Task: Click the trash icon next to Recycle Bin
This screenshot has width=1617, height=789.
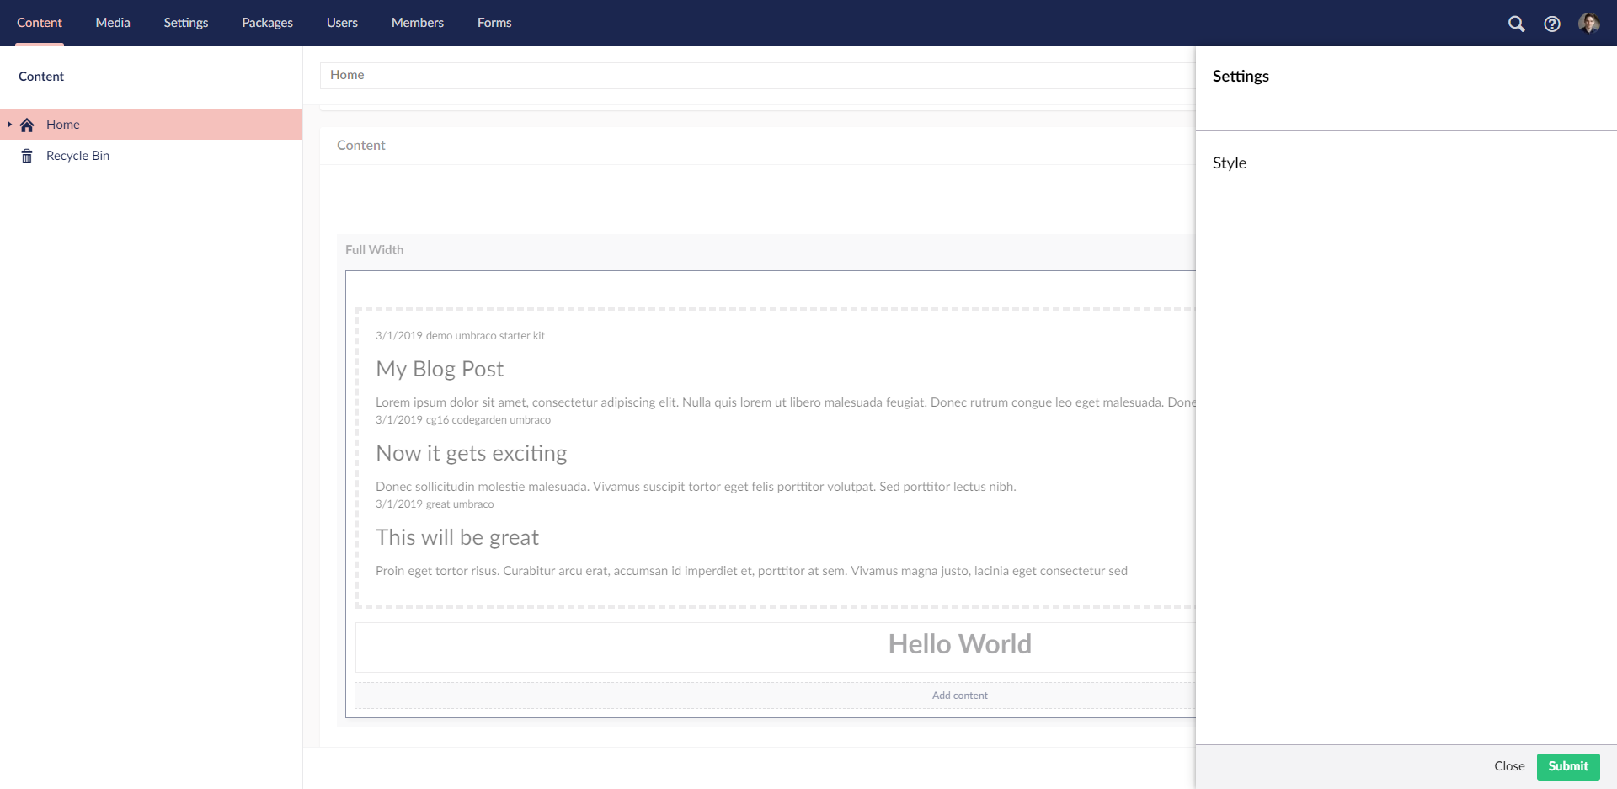Action: (x=26, y=156)
